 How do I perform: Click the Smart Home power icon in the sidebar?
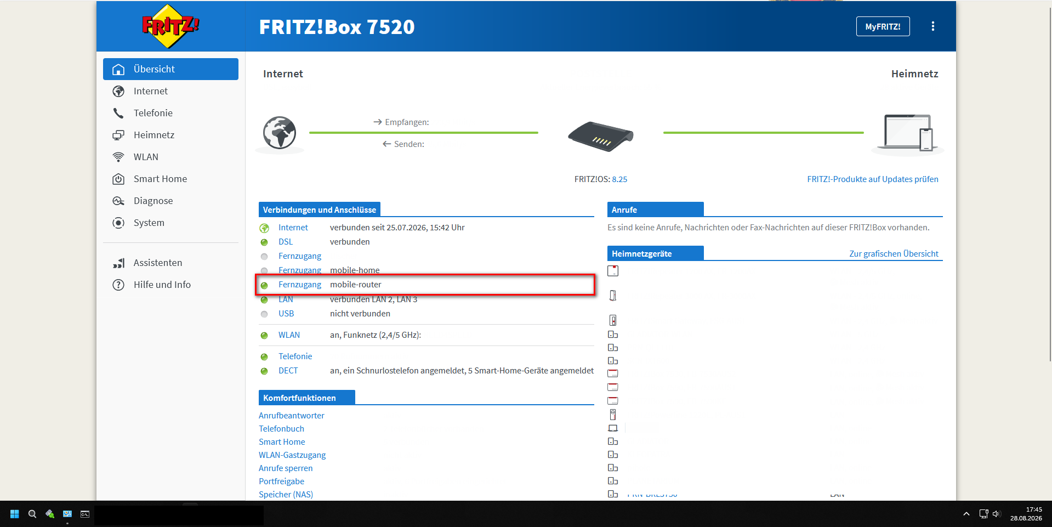(118, 179)
